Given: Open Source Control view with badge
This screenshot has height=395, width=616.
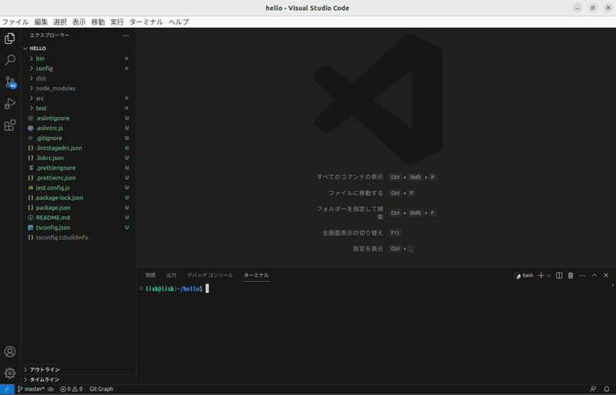Looking at the screenshot, I should [10, 82].
